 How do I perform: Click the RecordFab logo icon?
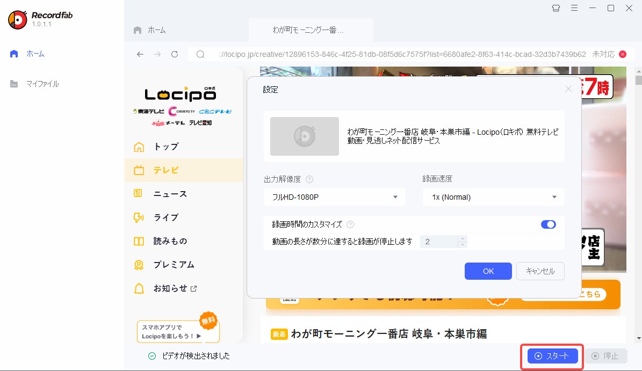click(18, 20)
